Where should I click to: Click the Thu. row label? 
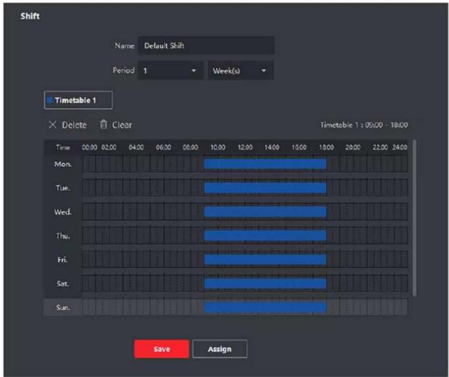(x=63, y=236)
